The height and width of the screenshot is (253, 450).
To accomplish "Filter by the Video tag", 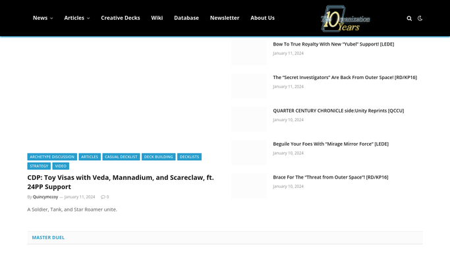I will tap(61, 166).
